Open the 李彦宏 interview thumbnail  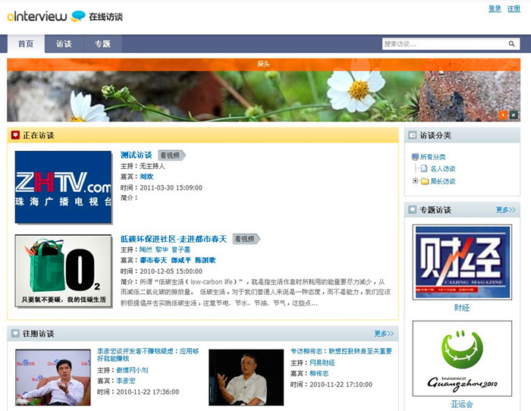tap(53, 377)
